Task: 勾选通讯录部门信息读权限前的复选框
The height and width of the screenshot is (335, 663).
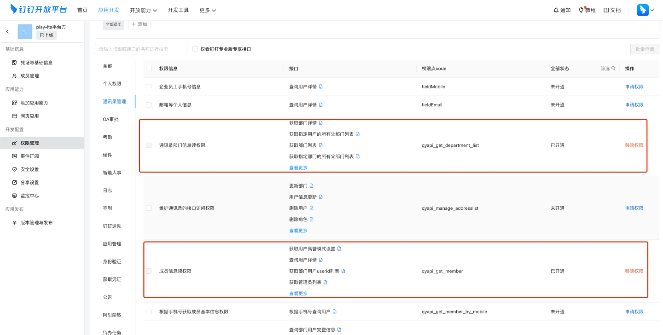Action: 148,145
